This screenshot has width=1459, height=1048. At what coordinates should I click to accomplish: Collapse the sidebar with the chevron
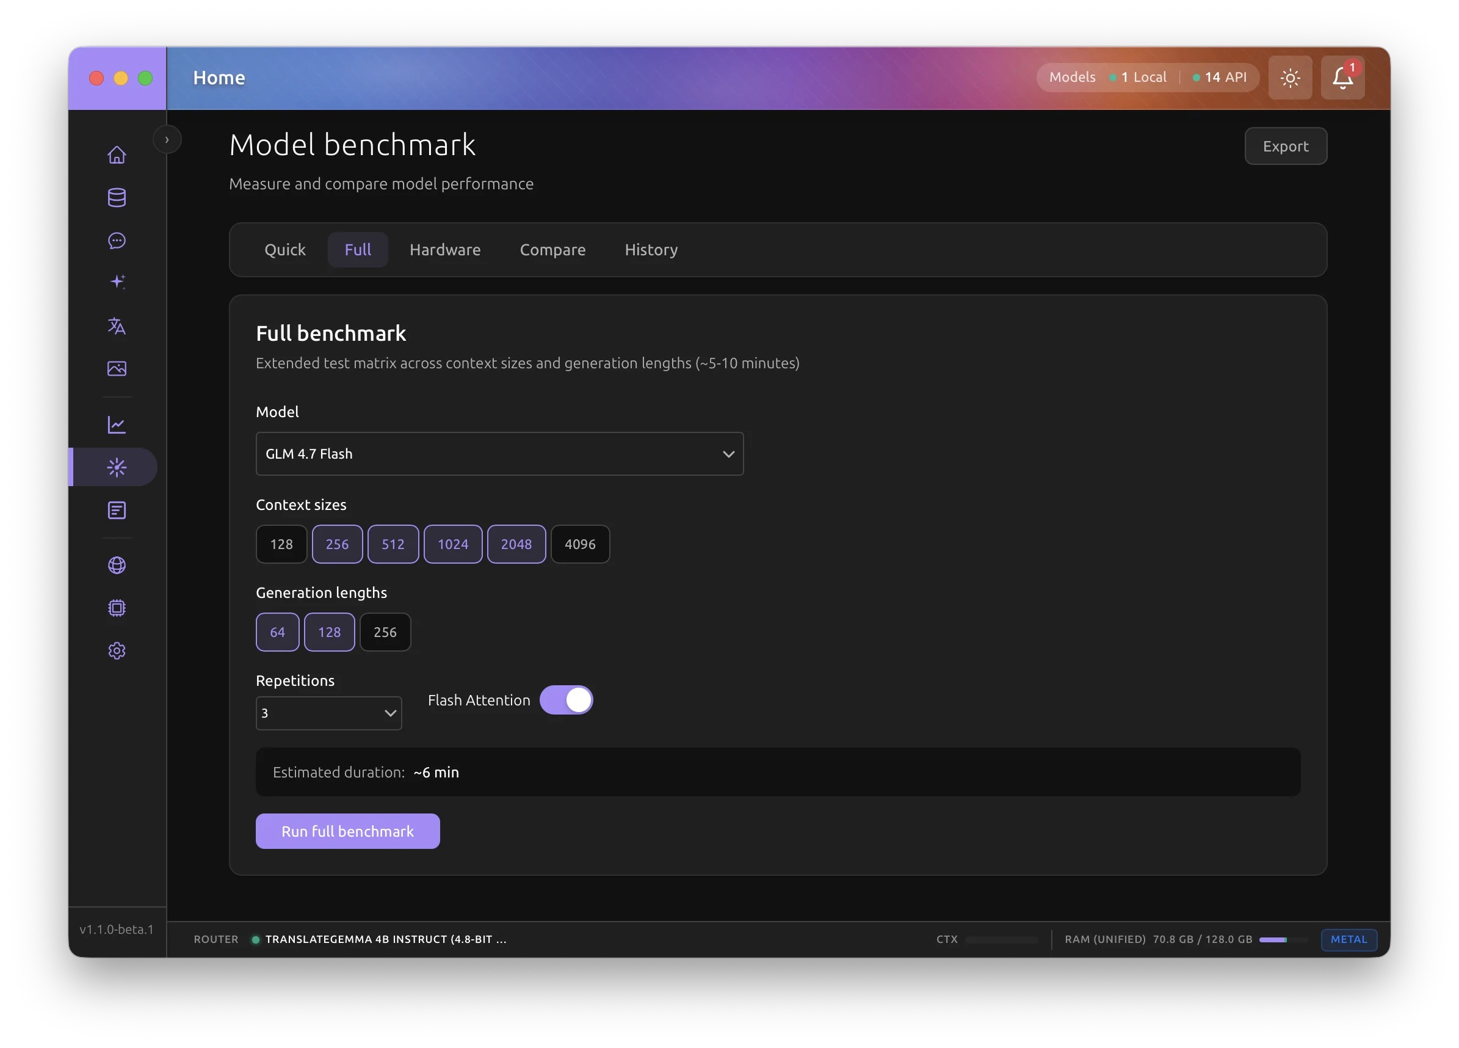pyautogui.click(x=167, y=139)
